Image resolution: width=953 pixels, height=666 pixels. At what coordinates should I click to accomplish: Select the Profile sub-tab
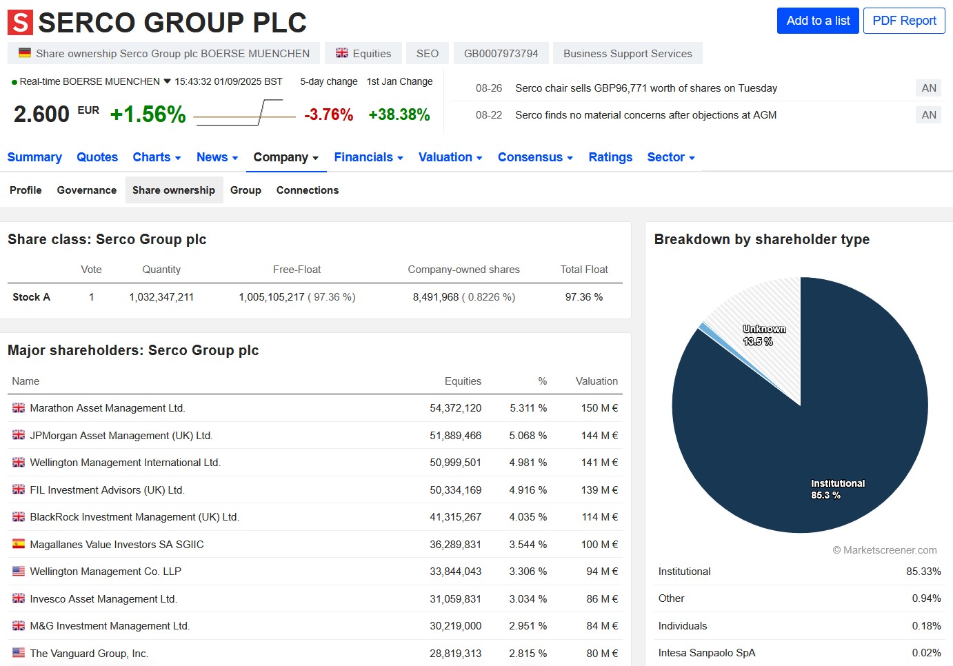(26, 190)
